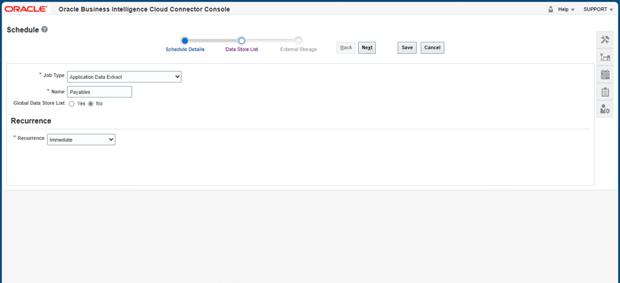Viewport: 620px width, 283px height.
Task: Open the data store hierarchy icon in the side panel
Action: point(605,57)
